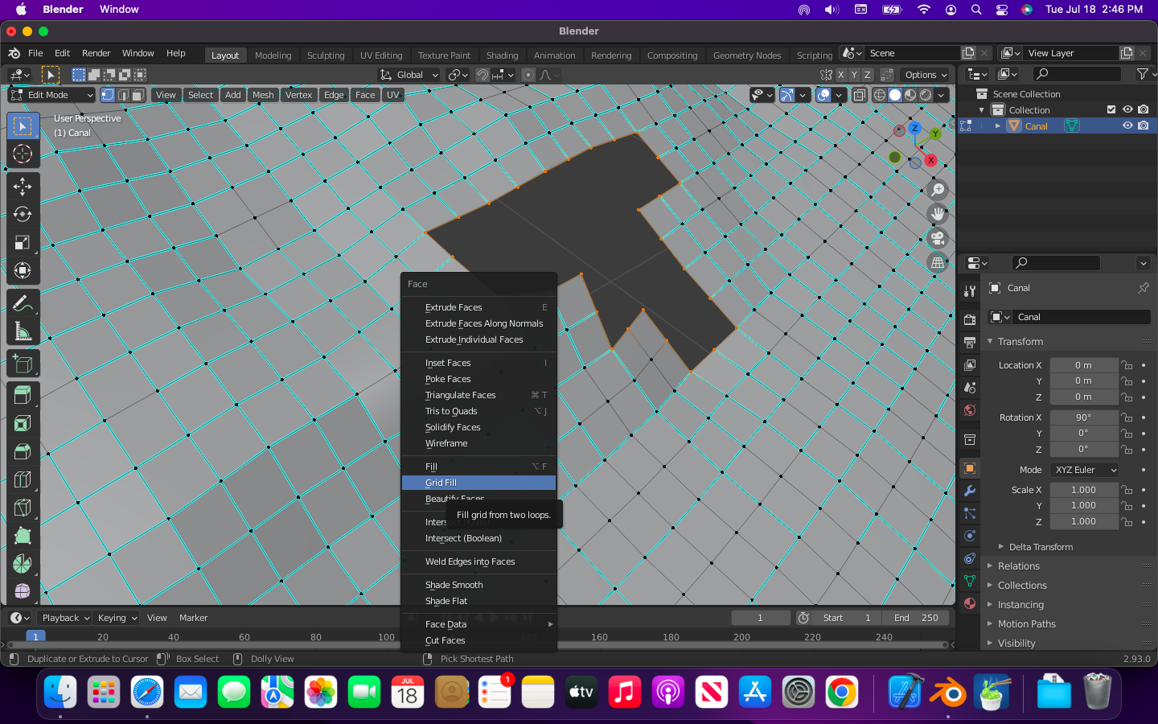Open the Mesh menu in viewport header
This screenshot has width=1158, height=724.
point(263,95)
